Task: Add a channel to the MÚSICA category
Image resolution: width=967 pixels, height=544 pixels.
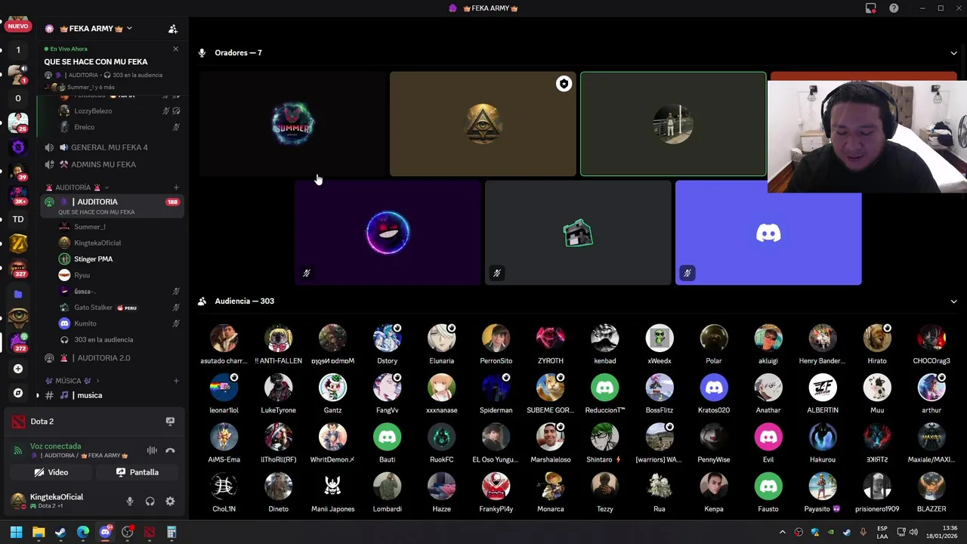Action: [x=176, y=381]
